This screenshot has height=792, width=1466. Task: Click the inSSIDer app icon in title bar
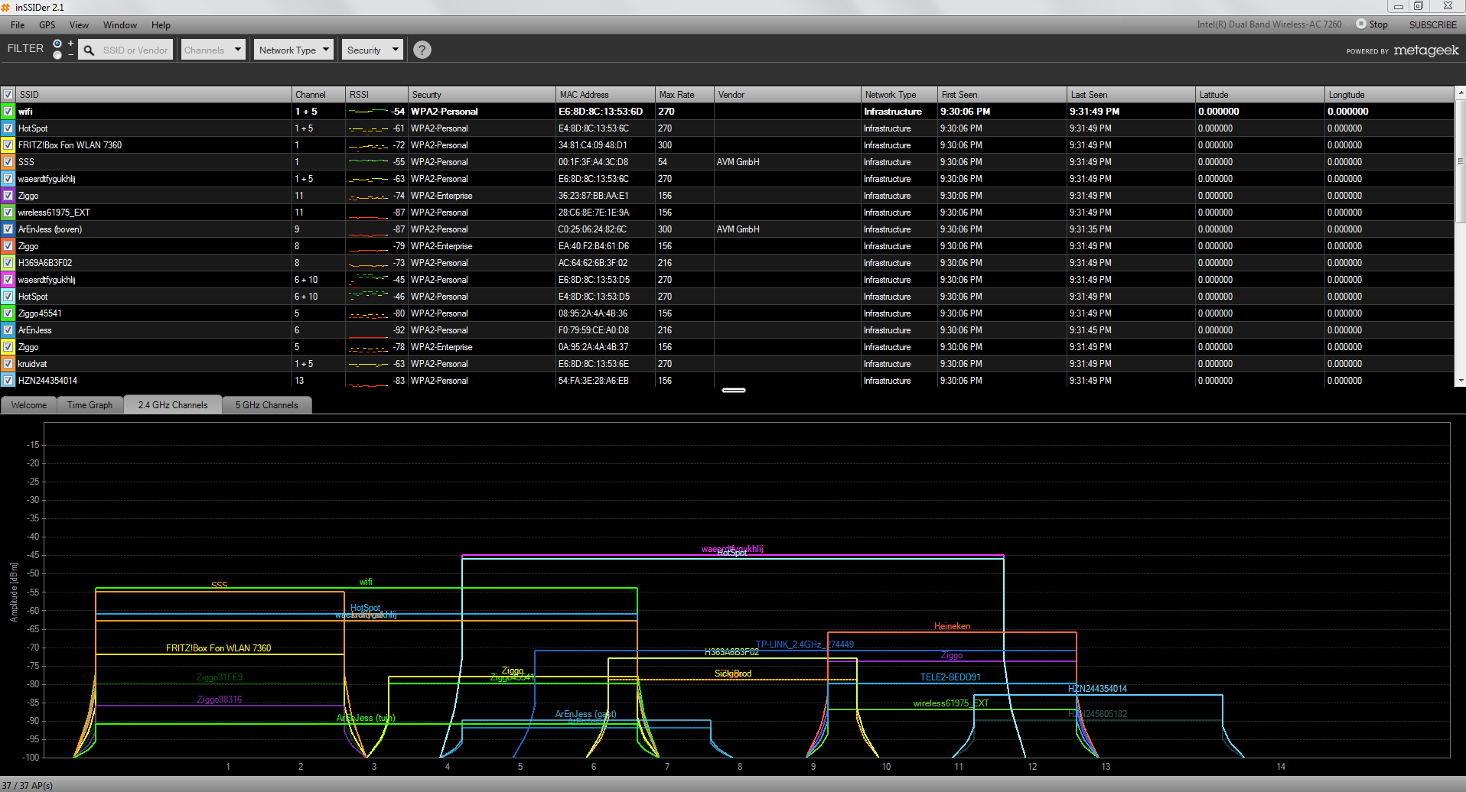5,7
